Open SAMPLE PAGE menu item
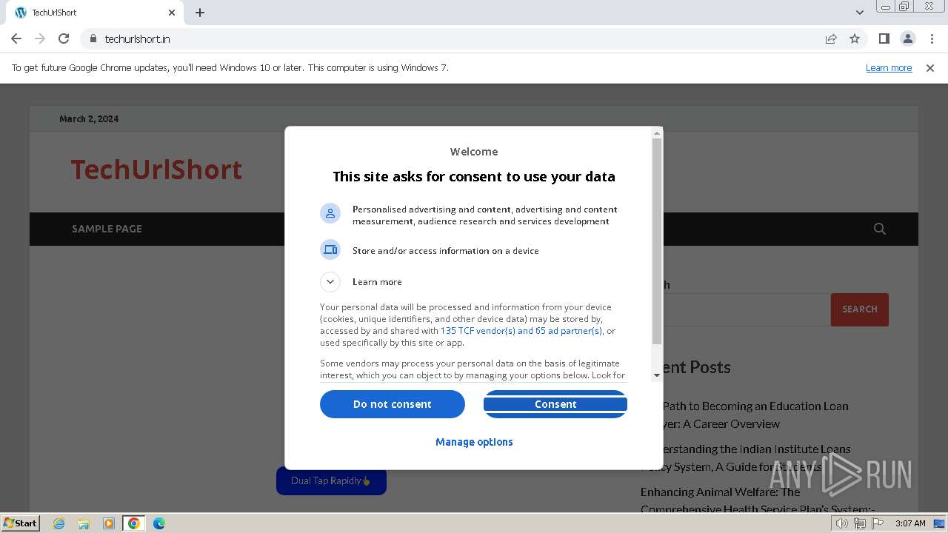 pyautogui.click(x=107, y=229)
